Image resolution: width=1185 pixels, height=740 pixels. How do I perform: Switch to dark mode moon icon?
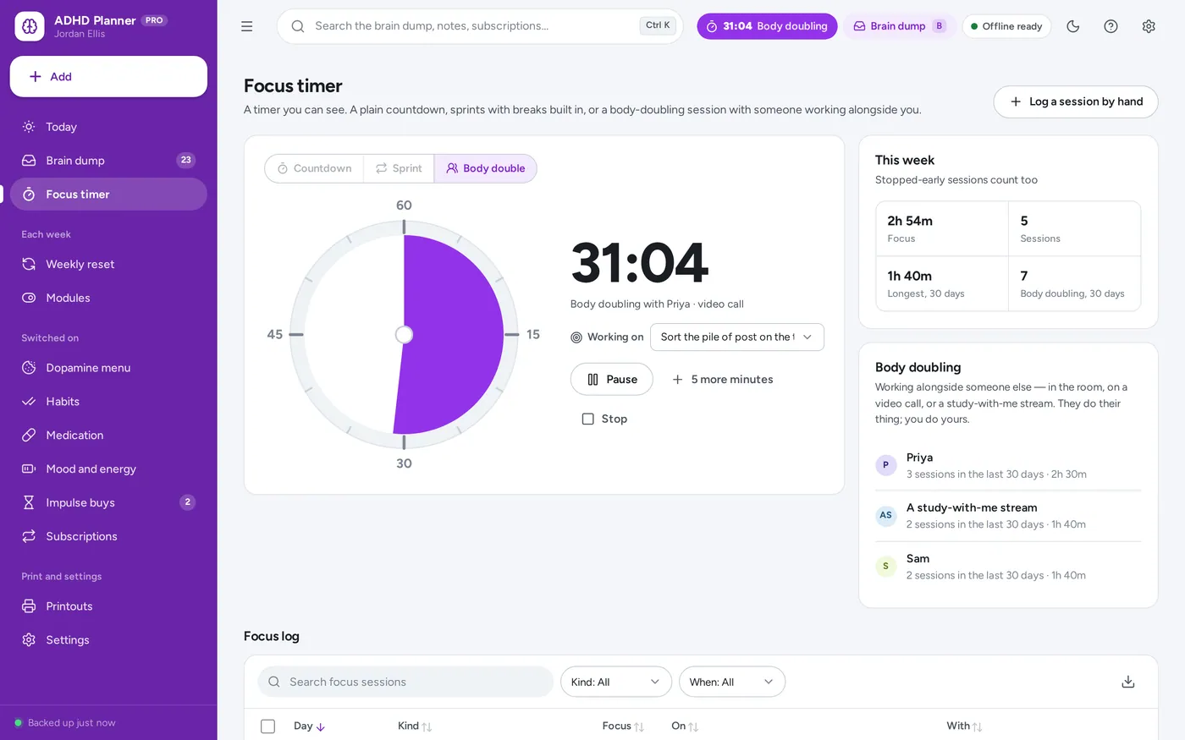[1073, 26]
